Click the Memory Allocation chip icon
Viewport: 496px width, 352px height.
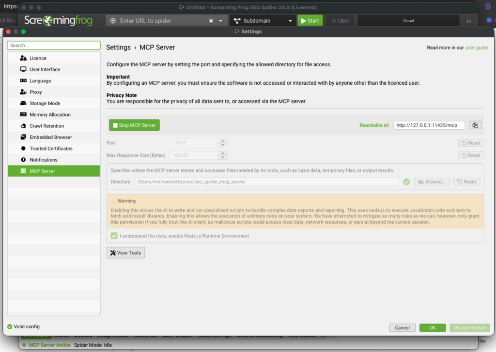tap(23, 114)
